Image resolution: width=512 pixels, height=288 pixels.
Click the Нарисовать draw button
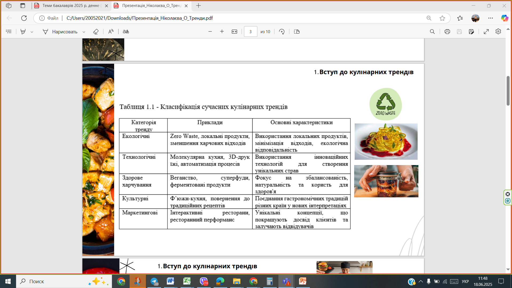click(60, 32)
